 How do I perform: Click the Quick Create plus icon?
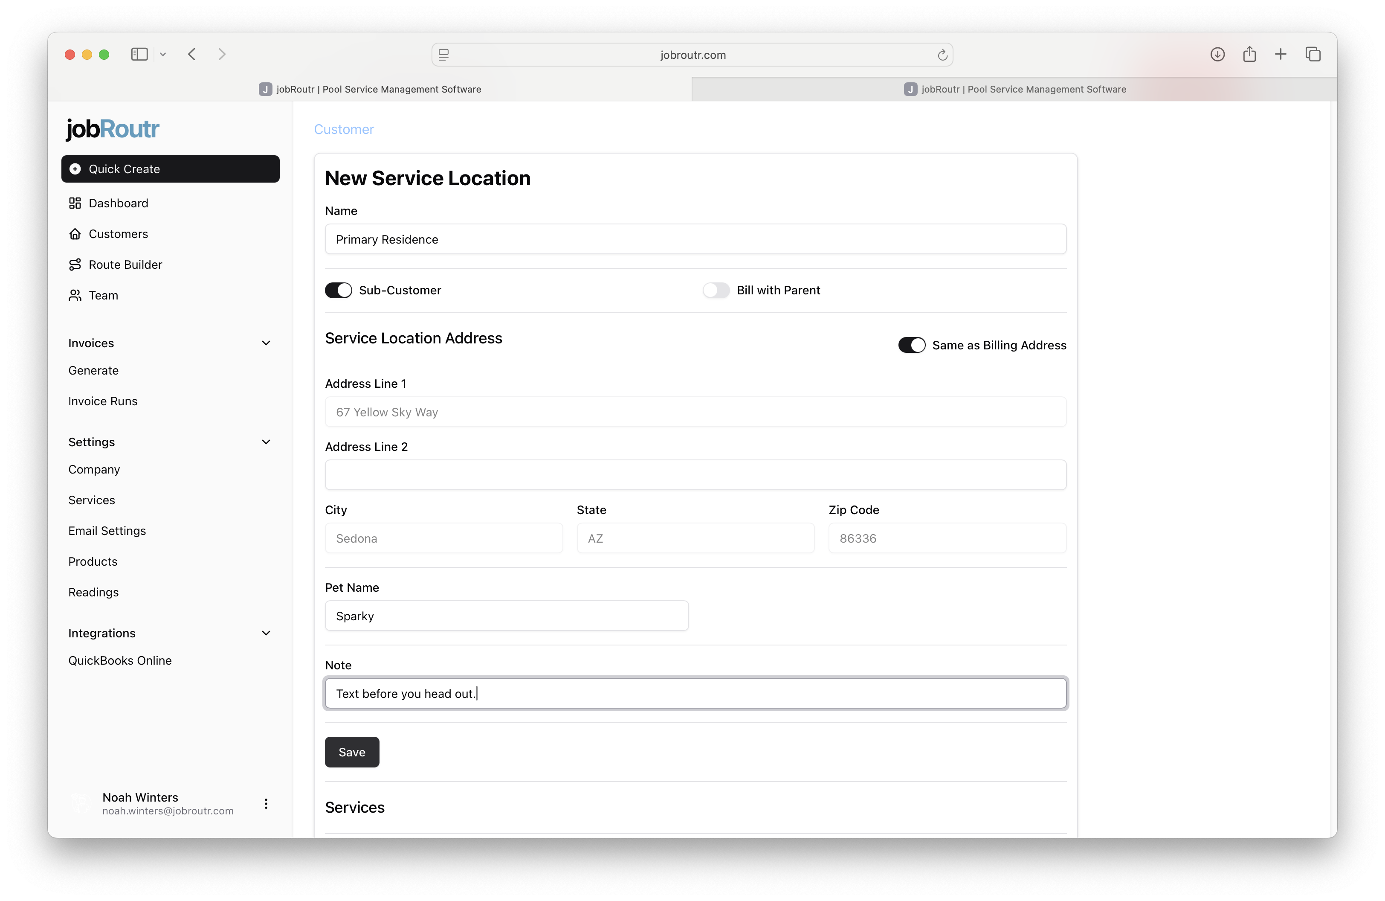tap(75, 169)
